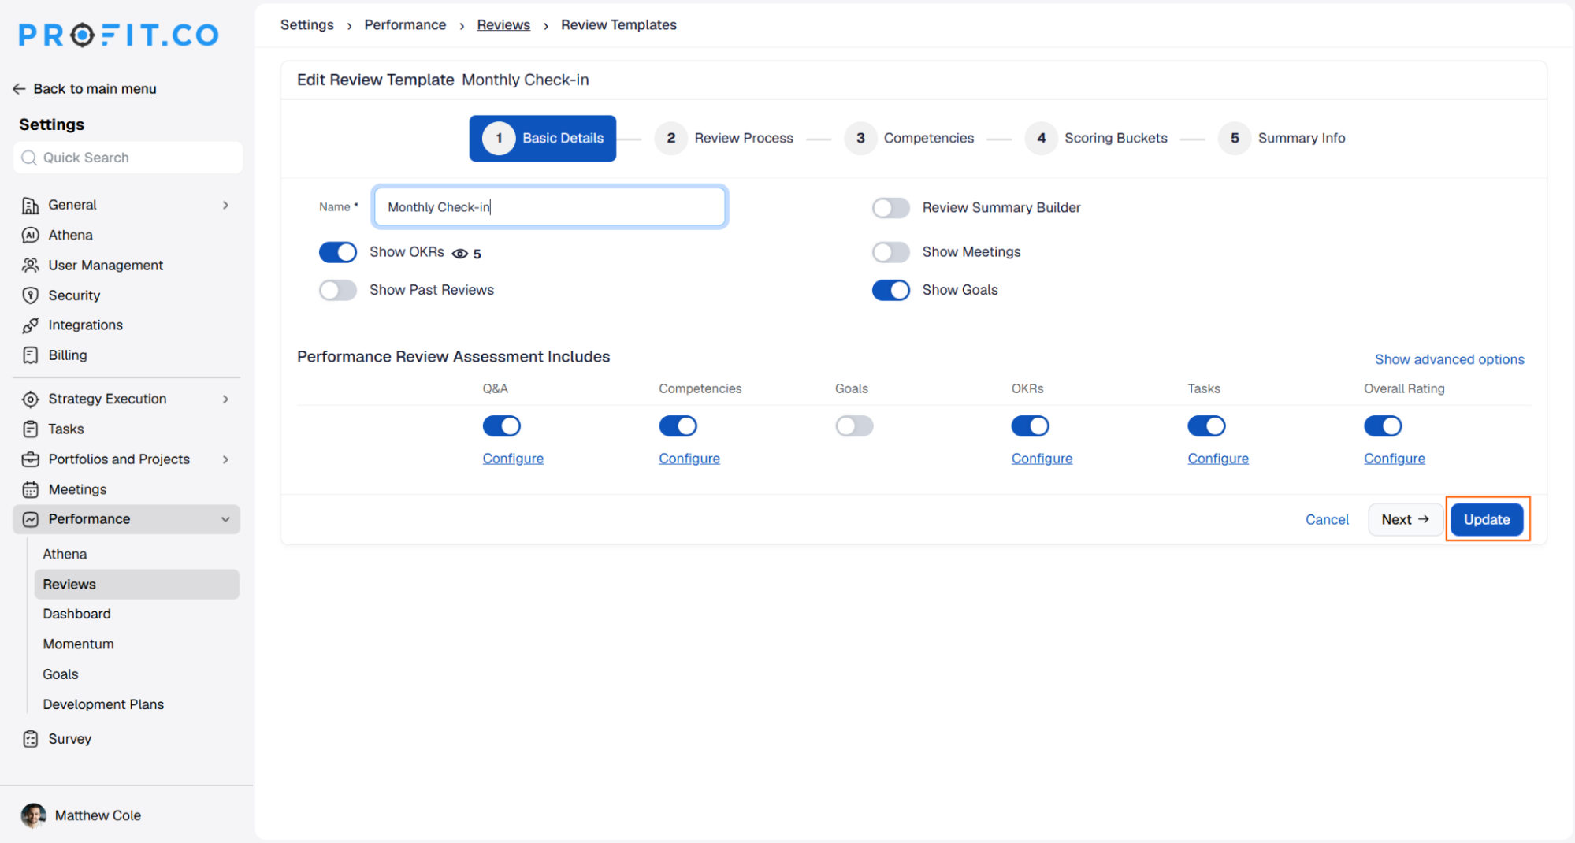Expand the Strategy Execution chevron
Viewport: 1575px width, 843px height.
click(x=225, y=399)
